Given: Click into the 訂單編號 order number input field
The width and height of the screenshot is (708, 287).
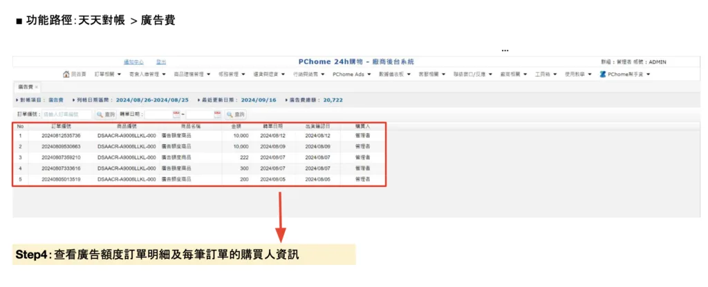Looking at the screenshot, I should 66,114.
